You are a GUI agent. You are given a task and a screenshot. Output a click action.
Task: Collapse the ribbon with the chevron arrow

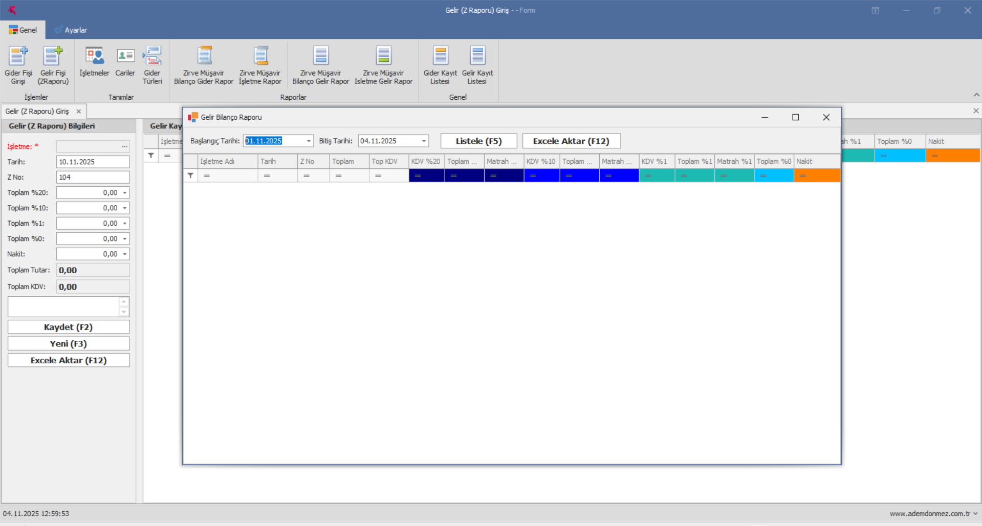[976, 95]
